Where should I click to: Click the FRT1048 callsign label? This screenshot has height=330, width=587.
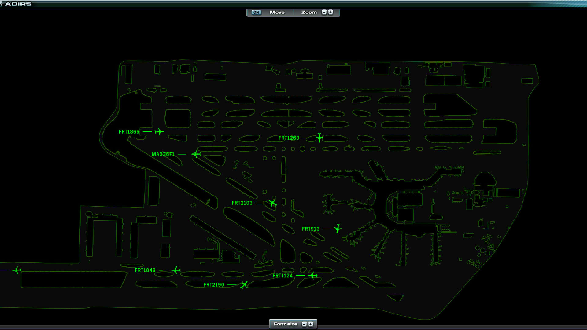coord(145,270)
